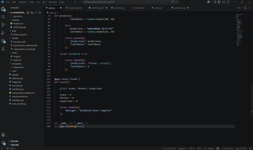The image size is (253, 150).
Task: Switch to LIDETA.ipynb tab
Action: (x=98, y=8)
